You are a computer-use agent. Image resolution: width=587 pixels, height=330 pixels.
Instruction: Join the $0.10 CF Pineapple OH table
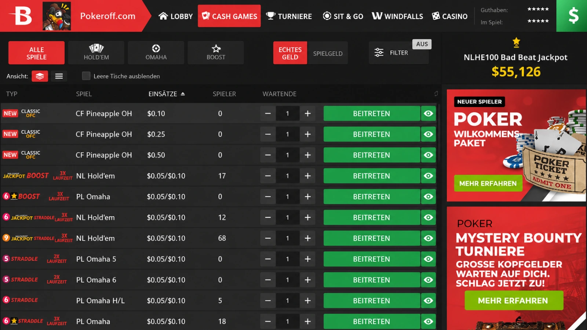(371, 114)
